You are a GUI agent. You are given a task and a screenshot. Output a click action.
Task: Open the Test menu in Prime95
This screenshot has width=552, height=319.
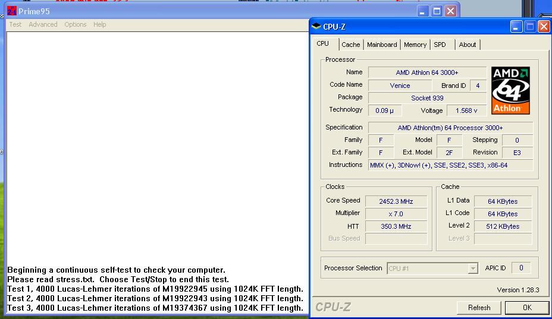pos(15,24)
